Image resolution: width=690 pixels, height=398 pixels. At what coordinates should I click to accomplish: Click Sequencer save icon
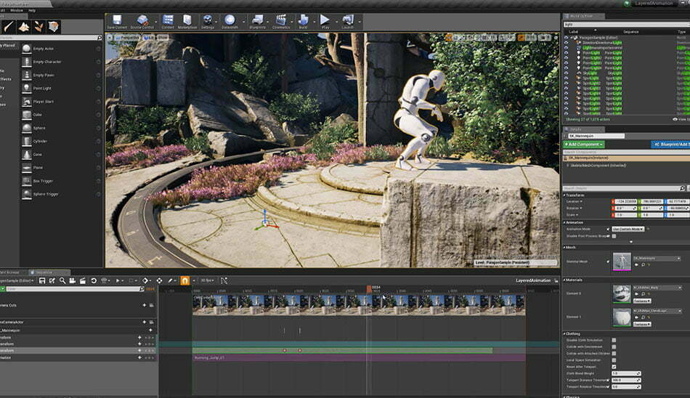tap(42, 280)
